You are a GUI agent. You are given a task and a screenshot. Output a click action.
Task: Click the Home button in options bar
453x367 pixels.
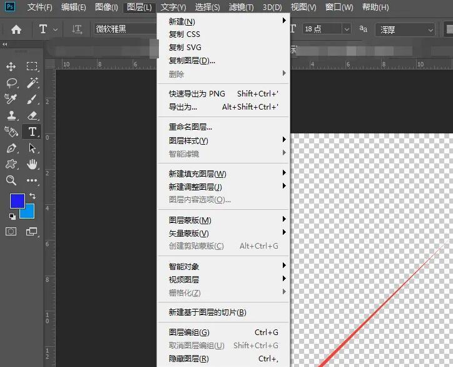coord(16,29)
